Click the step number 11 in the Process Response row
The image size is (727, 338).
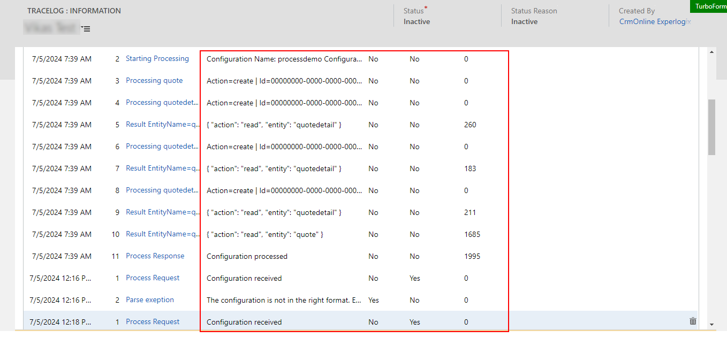115,256
